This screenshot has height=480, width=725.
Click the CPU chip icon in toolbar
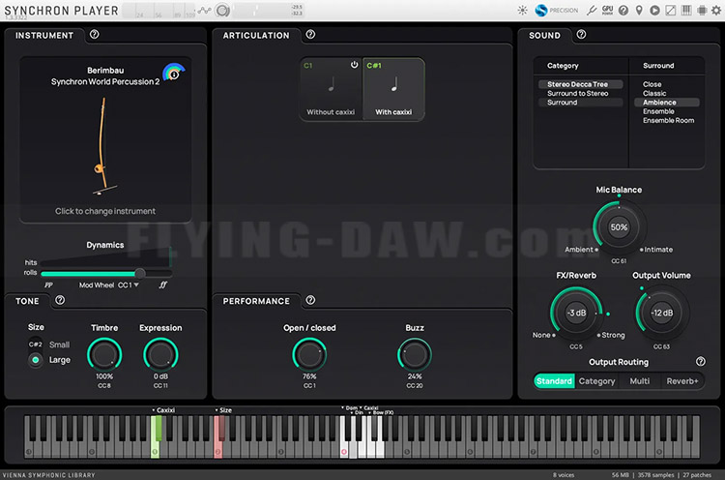(x=702, y=11)
